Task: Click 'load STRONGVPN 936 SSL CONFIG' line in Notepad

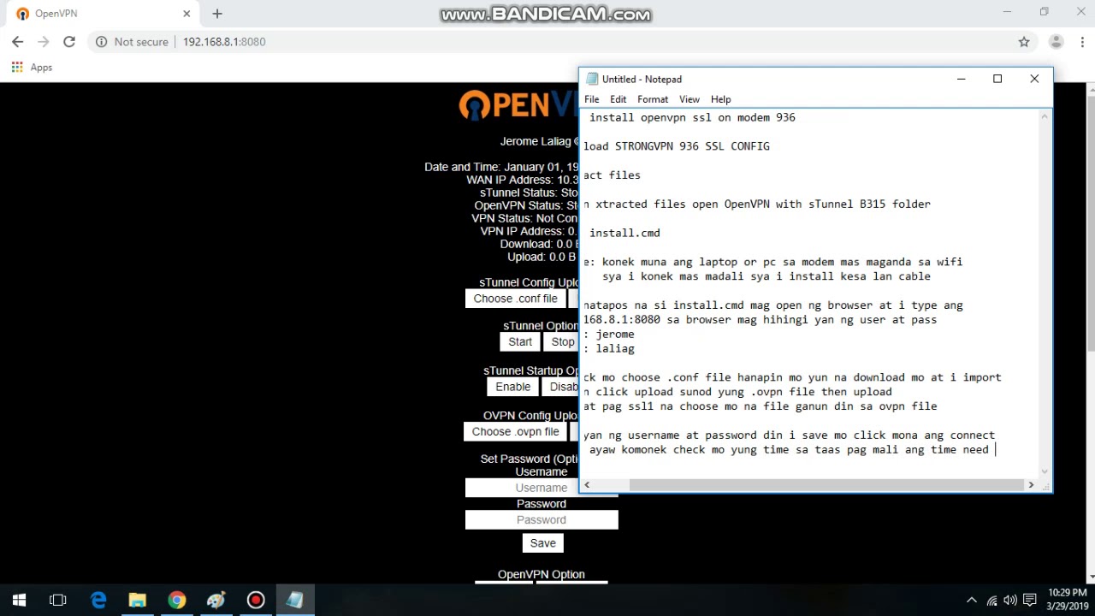Action: [x=677, y=146]
